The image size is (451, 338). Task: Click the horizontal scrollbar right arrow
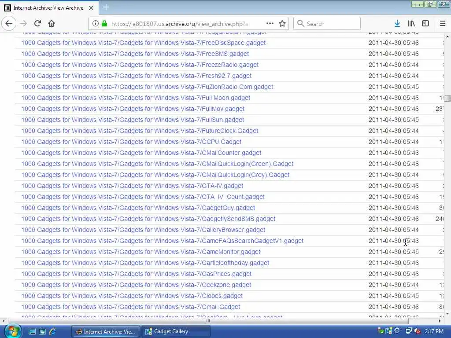click(440, 321)
